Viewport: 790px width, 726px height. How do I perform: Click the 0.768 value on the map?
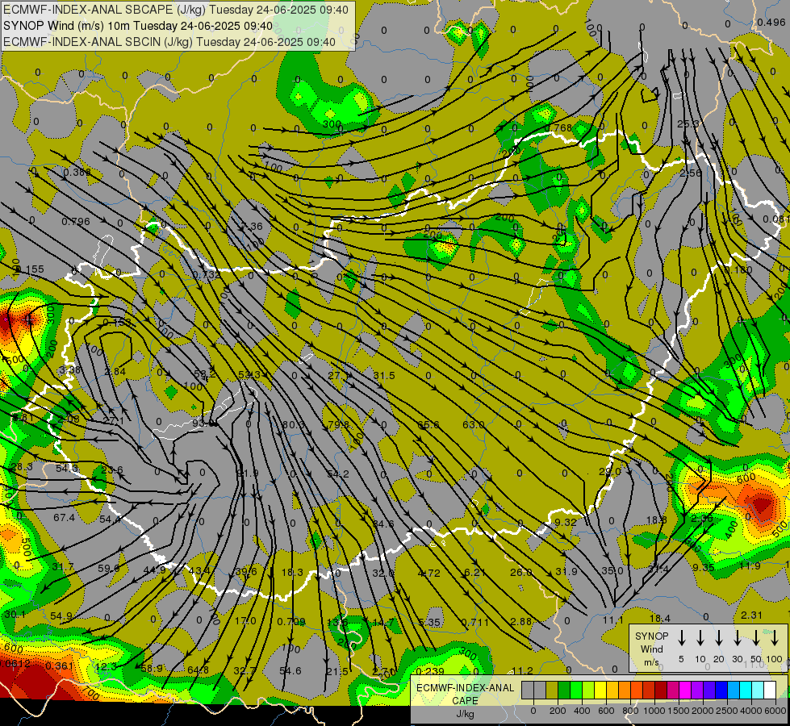[558, 128]
